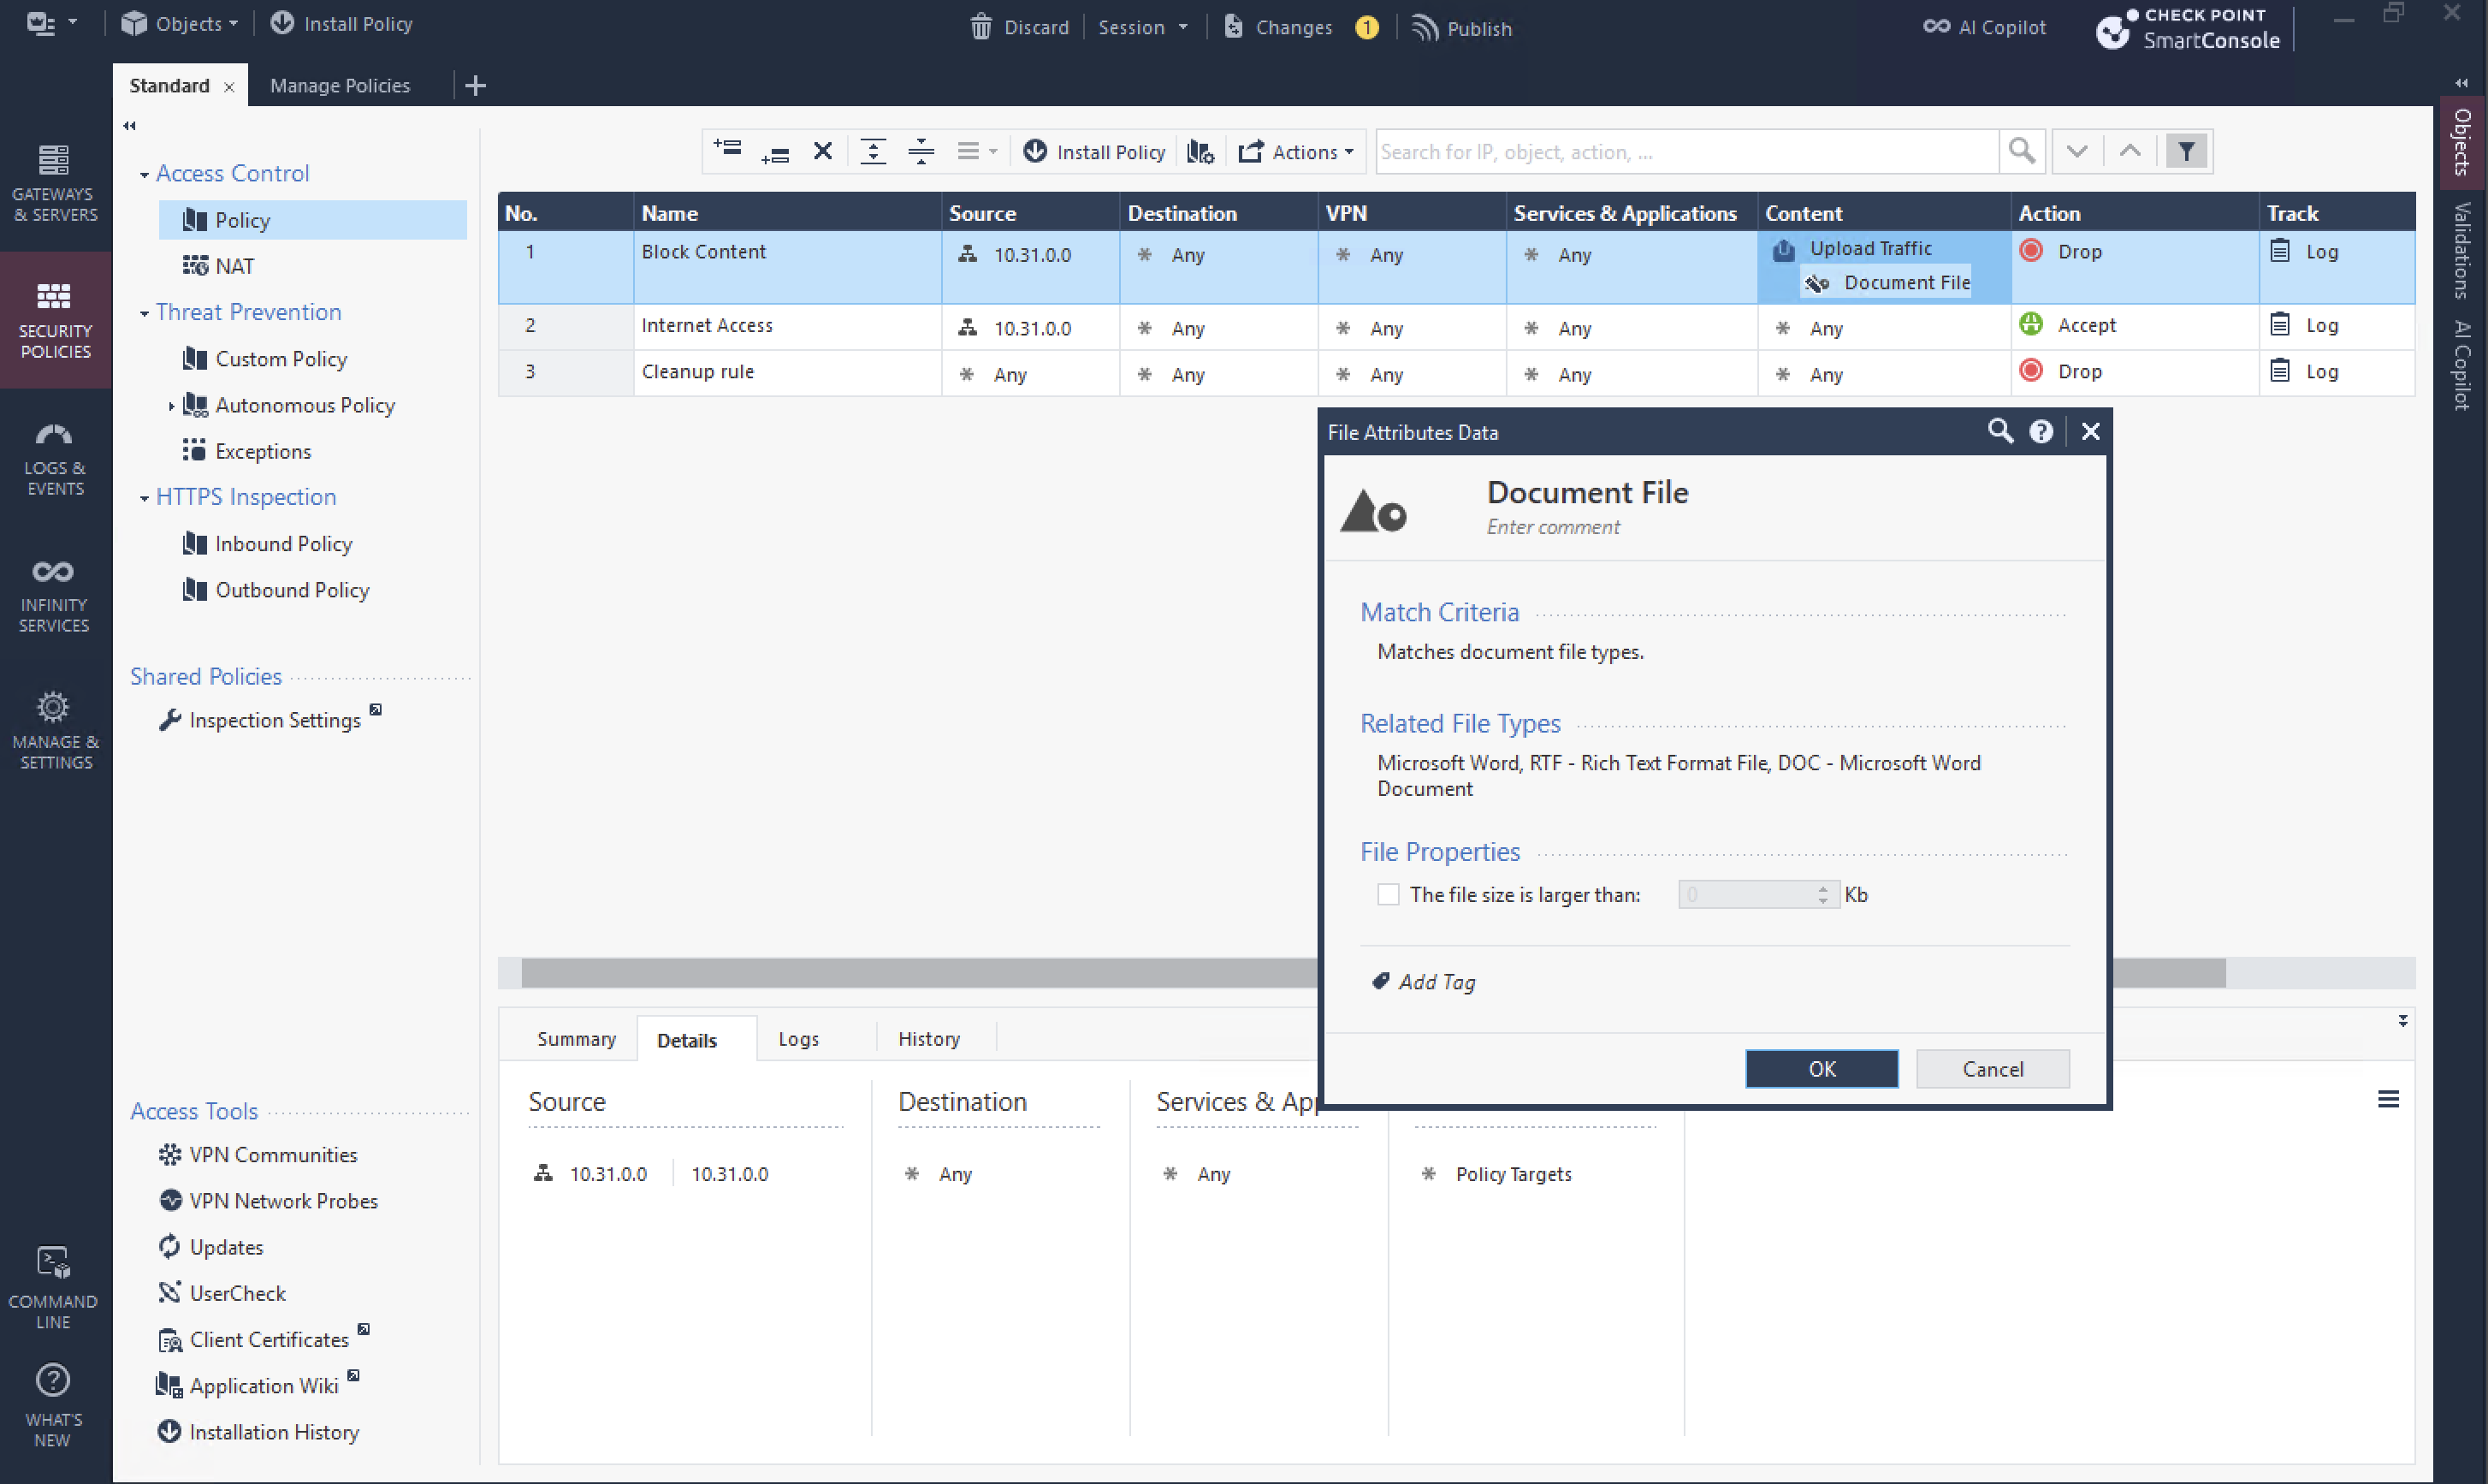Screen dimensions: 2488x1484
Task: Open Logs & Events view
Action: 55,459
